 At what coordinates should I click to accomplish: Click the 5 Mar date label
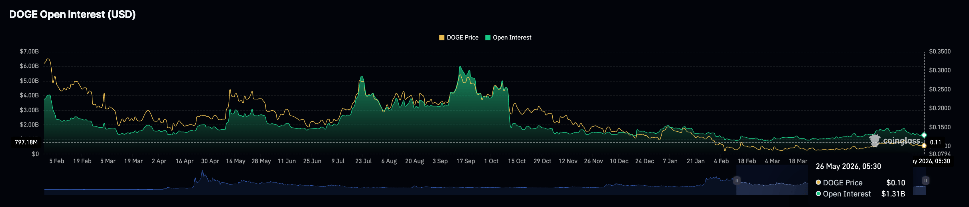coord(108,161)
